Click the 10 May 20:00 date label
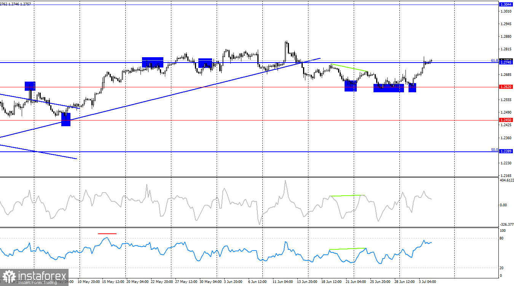The image size is (514, 286). (89, 281)
